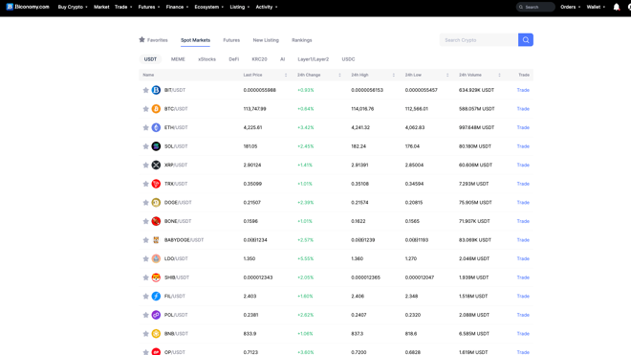Screen dimensions: 631x355
Task: Select the DeFi category filter
Action: [x=234, y=59]
